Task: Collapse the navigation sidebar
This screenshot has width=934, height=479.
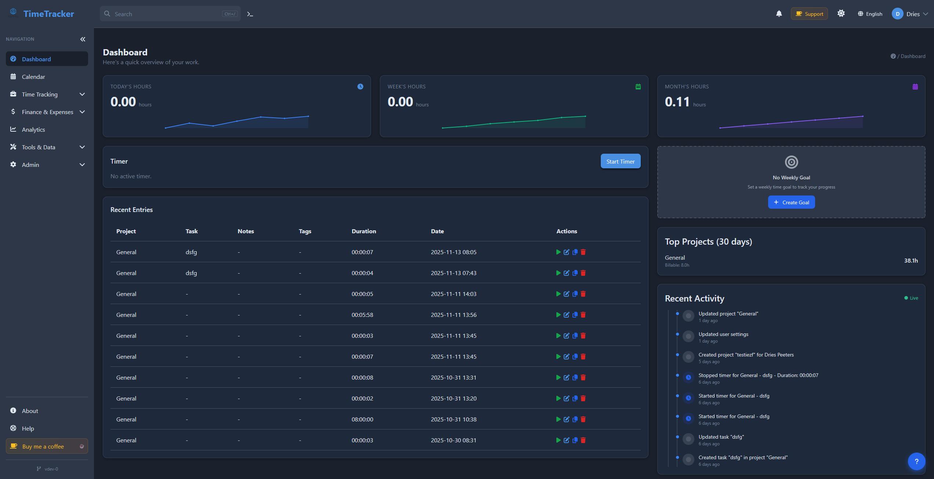Action: [83, 39]
